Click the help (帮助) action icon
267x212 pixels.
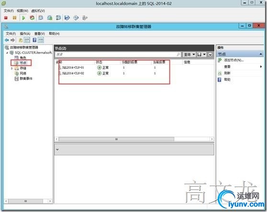[x=220, y=80]
